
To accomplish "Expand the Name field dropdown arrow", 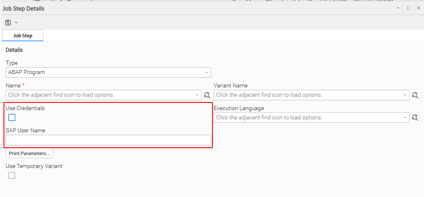I will pos(198,95).
